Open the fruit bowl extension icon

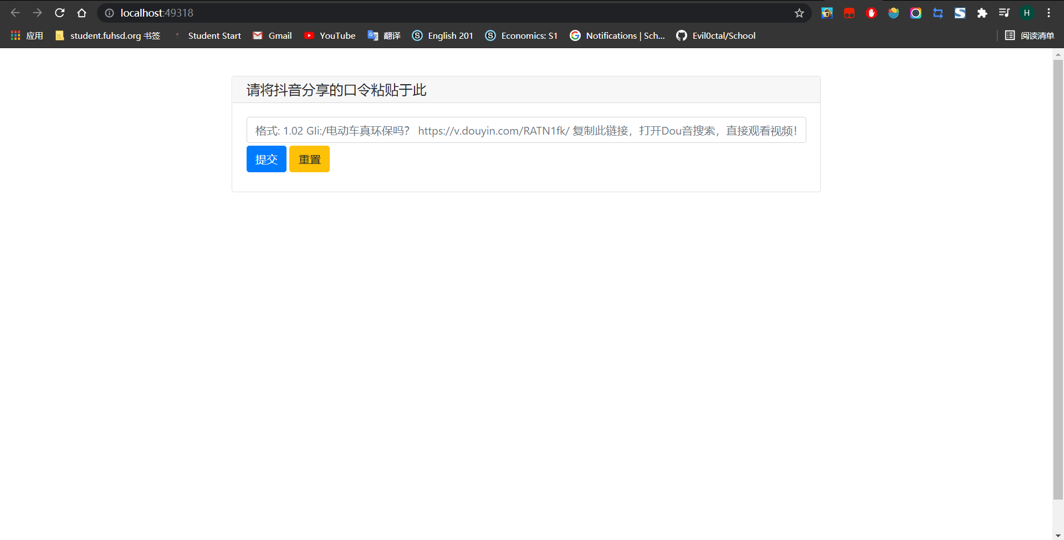pos(893,13)
